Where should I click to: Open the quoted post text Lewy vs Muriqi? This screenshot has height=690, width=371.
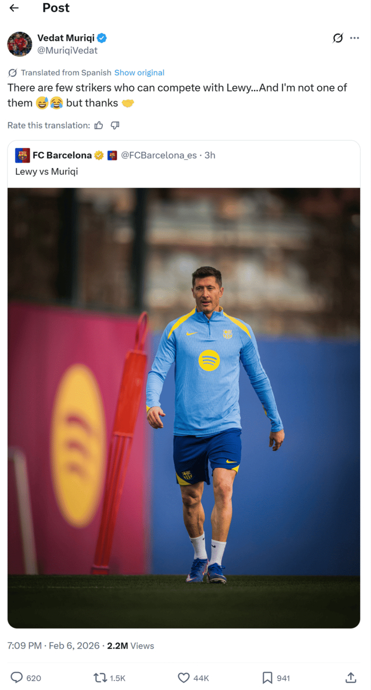[x=47, y=171]
